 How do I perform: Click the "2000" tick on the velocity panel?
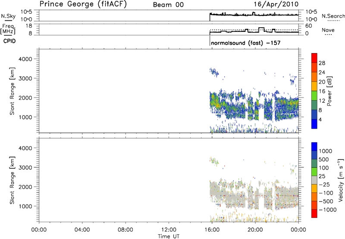pos(25,187)
